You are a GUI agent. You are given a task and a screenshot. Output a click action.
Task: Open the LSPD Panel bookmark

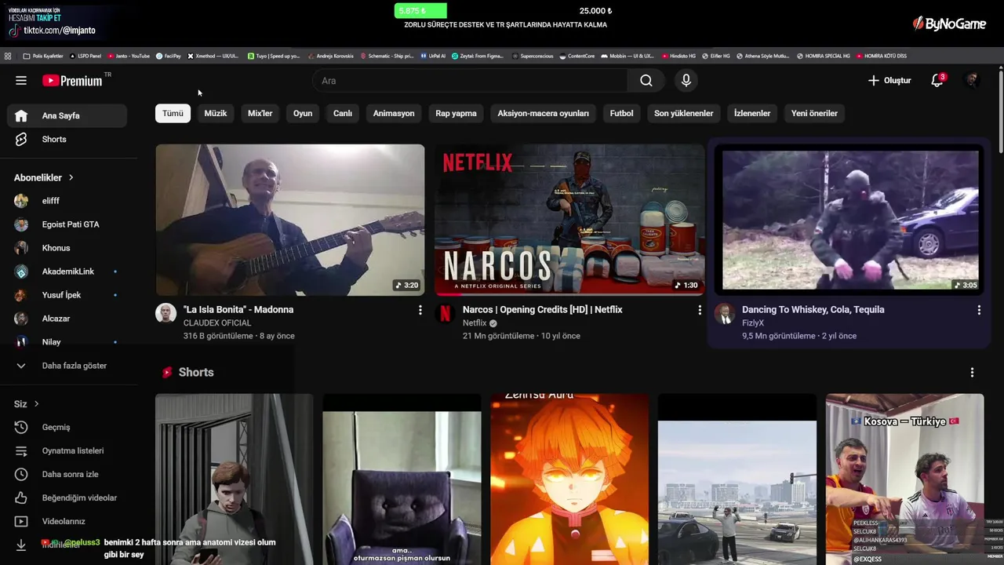[x=85, y=56]
